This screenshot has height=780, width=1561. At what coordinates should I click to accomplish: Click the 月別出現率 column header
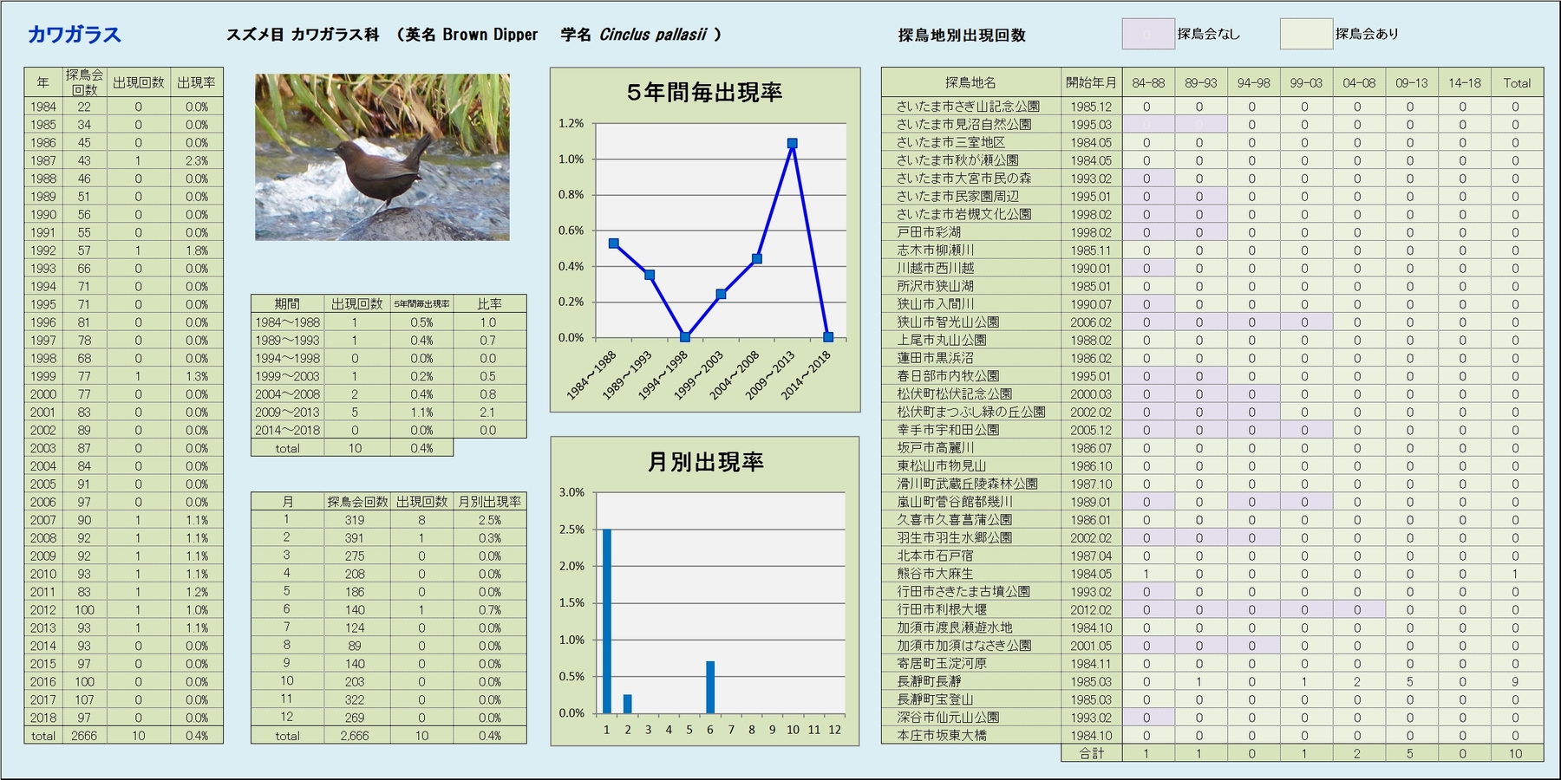pyautogui.click(x=489, y=502)
